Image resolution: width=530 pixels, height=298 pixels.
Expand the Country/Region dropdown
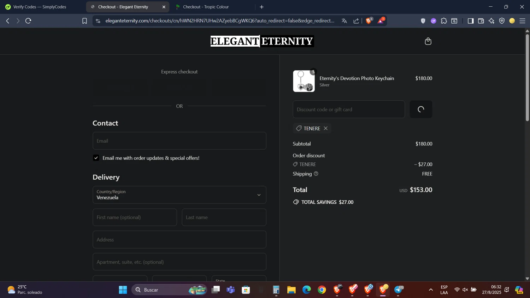pos(179,195)
